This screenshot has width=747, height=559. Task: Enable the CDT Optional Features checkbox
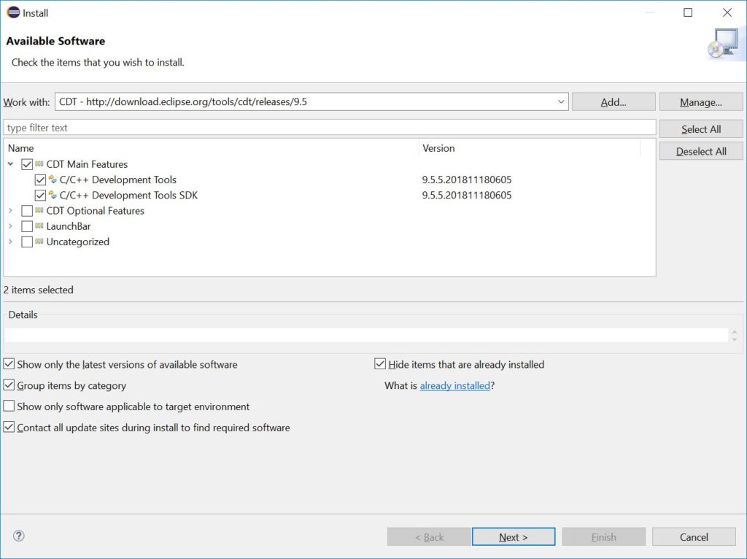tap(27, 211)
